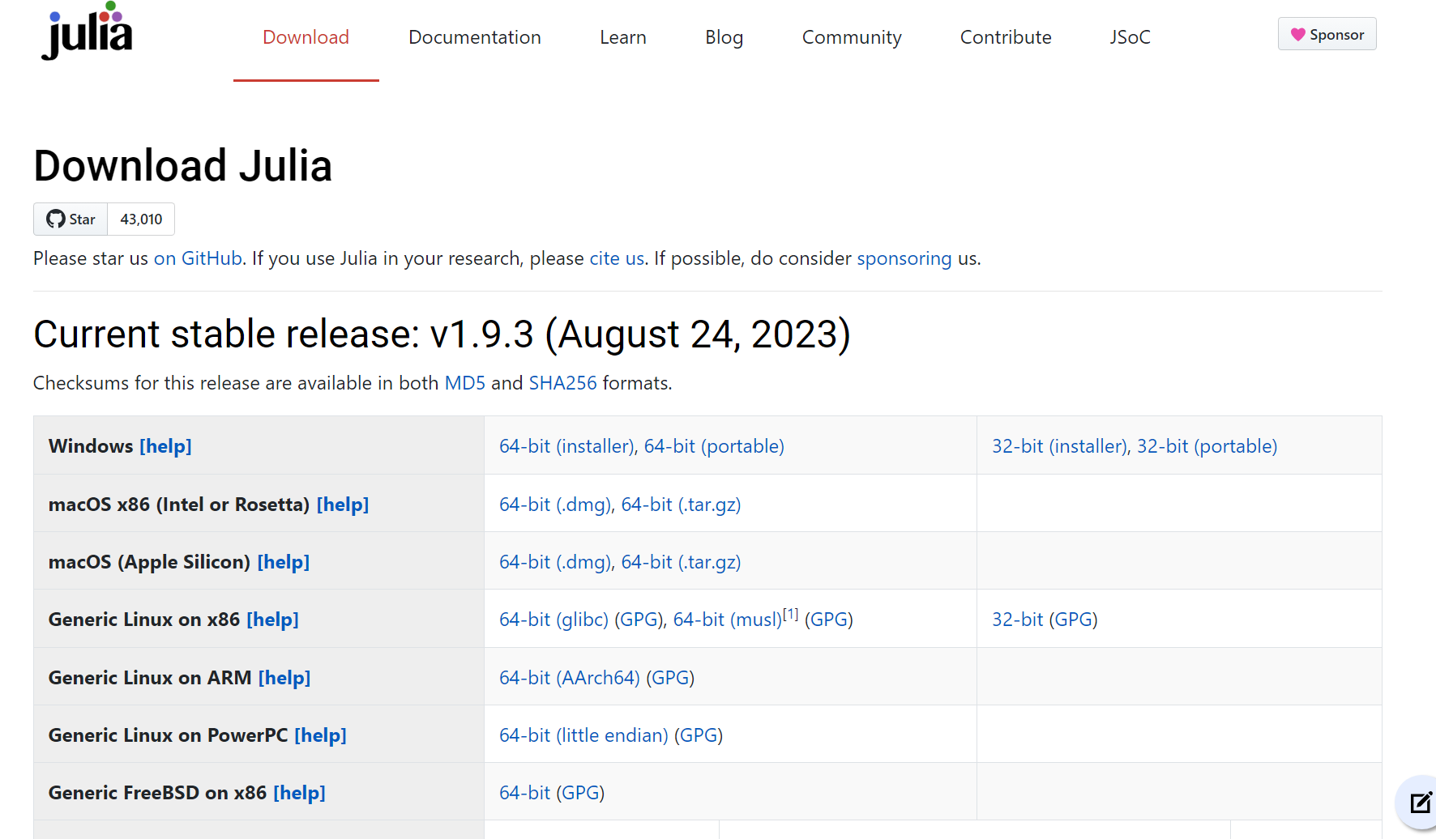The image size is (1436, 839).
Task: Go to the Learn page
Action: (x=623, y=37)
